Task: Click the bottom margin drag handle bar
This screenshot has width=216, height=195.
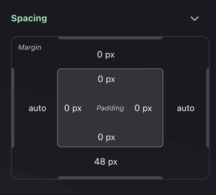Action: pyautogui.click(x=110, y=178)
